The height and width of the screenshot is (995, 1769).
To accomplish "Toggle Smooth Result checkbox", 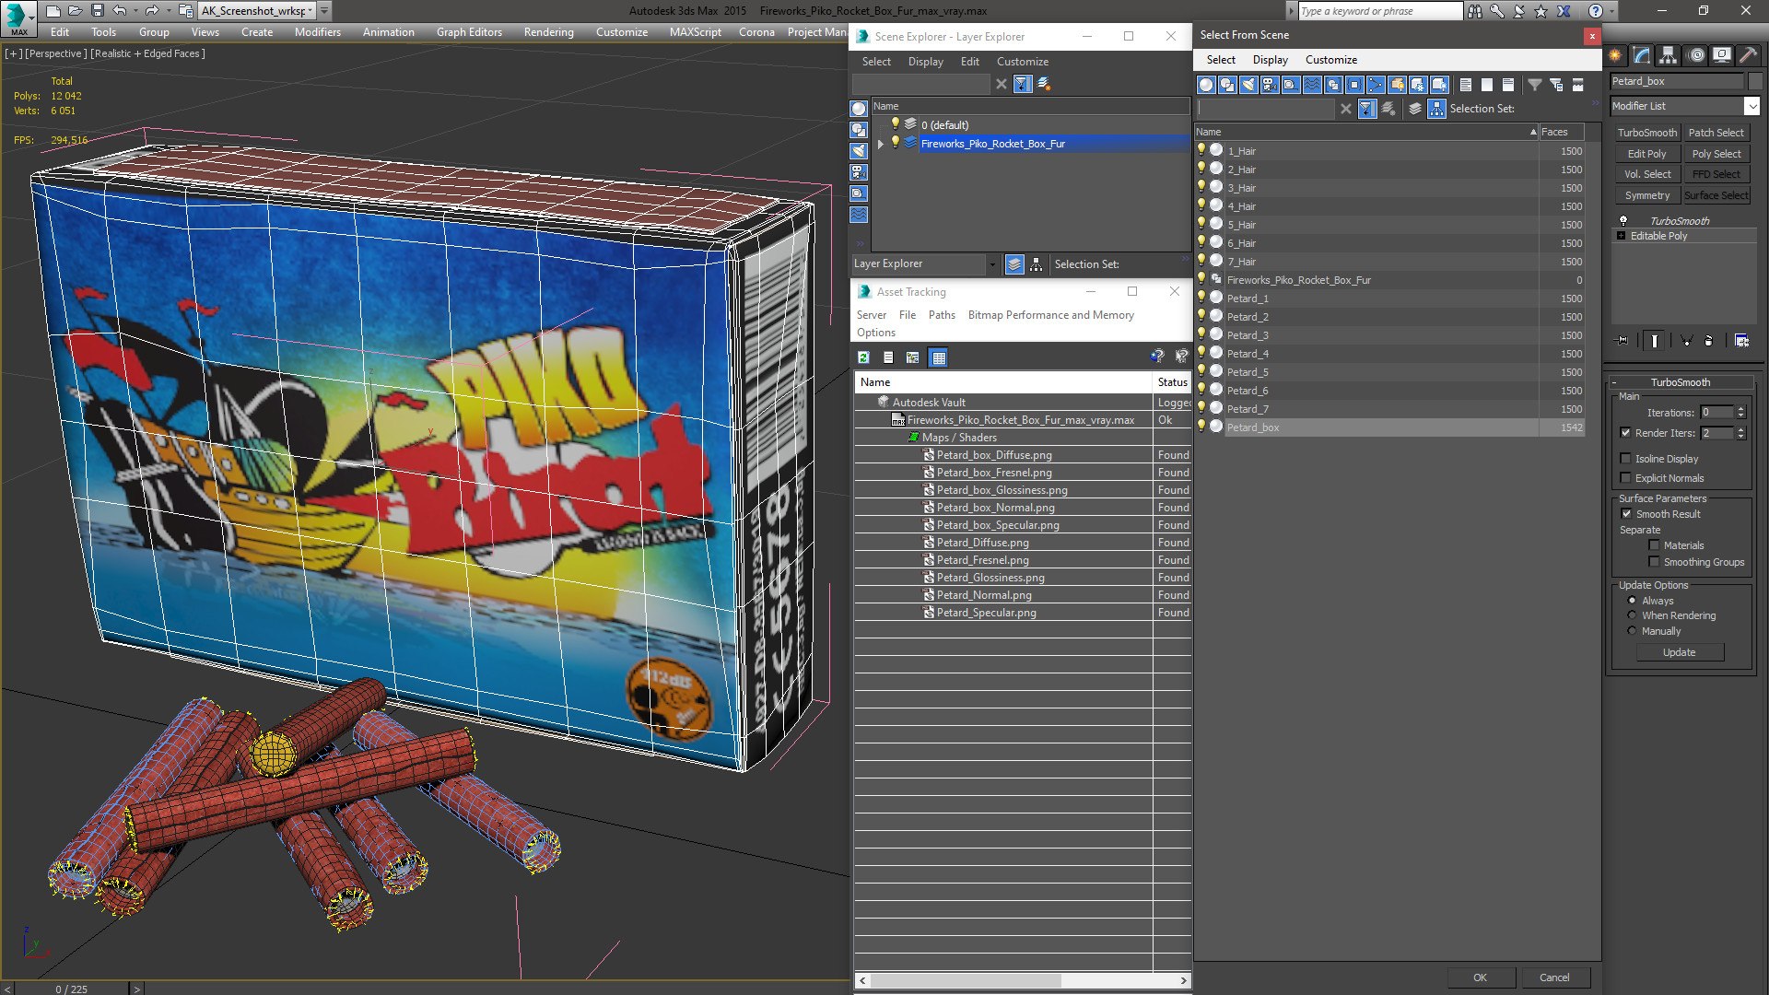I will (1627, 514).
